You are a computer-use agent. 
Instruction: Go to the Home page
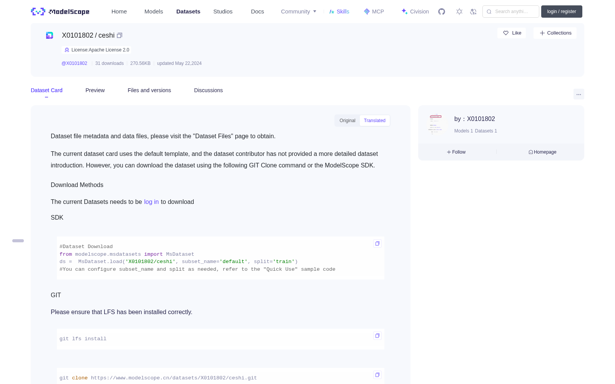tap(119, 12)
